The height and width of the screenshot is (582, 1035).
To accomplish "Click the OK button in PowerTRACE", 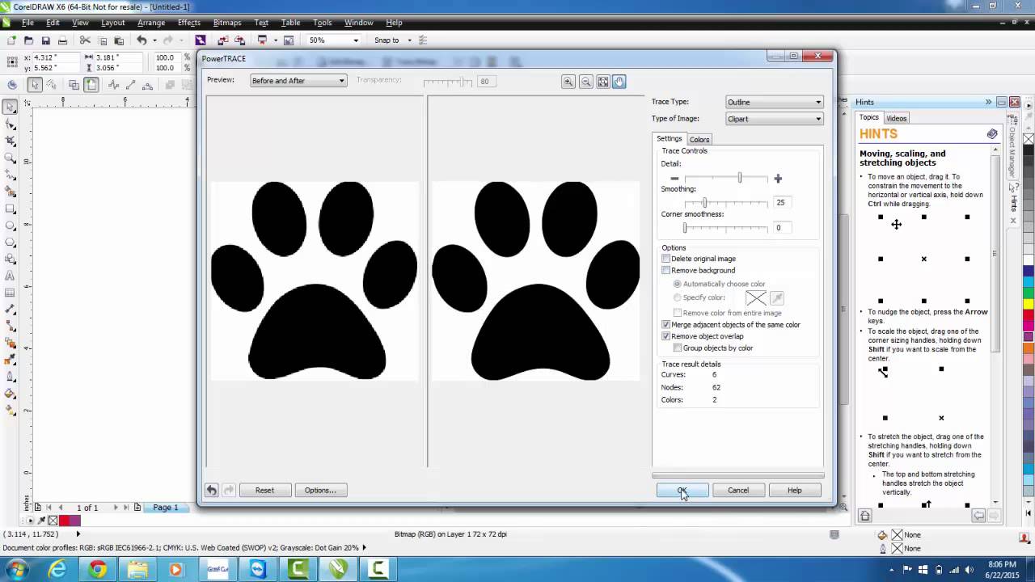I will (682, 490).
